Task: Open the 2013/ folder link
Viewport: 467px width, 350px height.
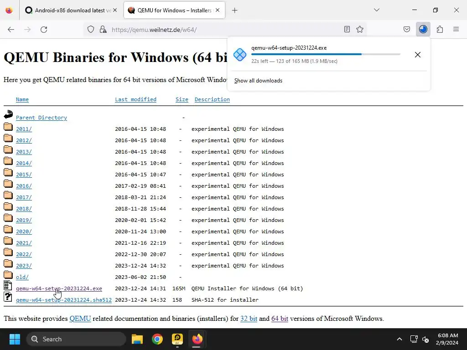Action: 24,152
